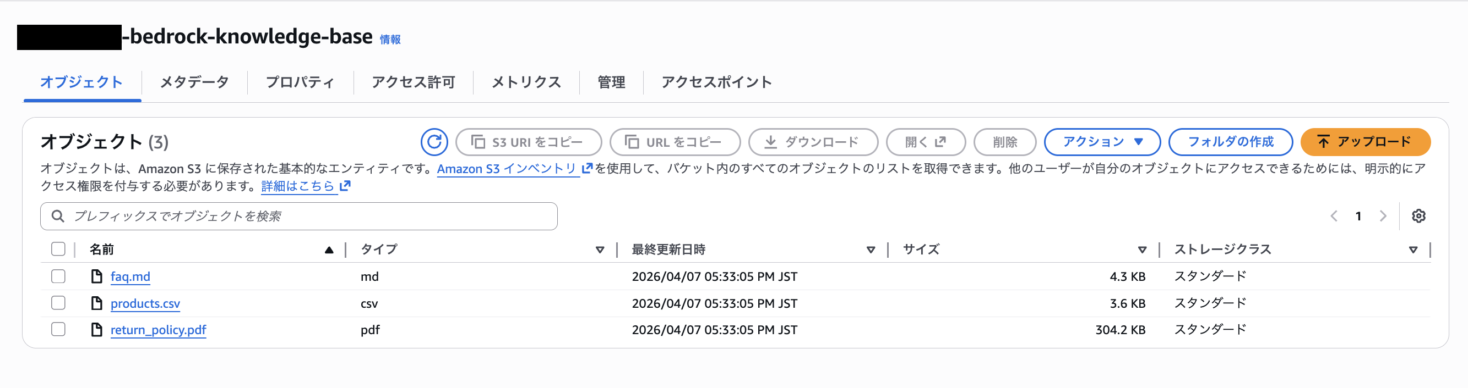1468x388 pixels.
Task: Click the 3.6 KB size cell
Action: (1127, 303)
